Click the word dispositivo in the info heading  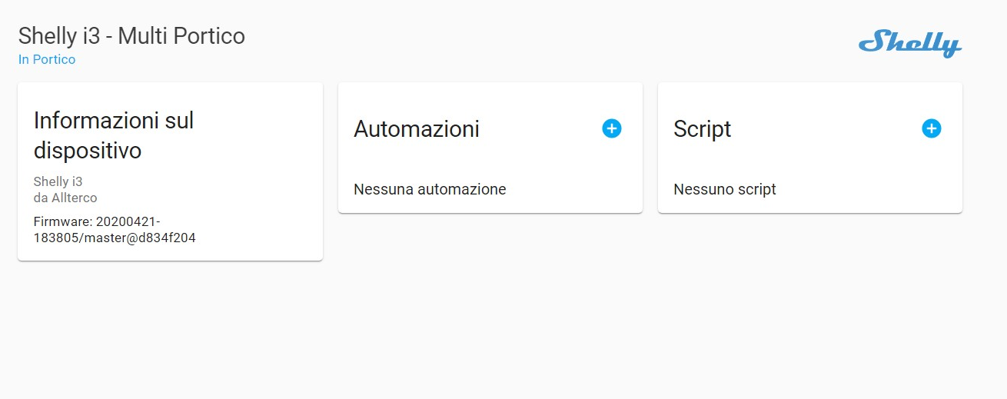coord(88,151)
